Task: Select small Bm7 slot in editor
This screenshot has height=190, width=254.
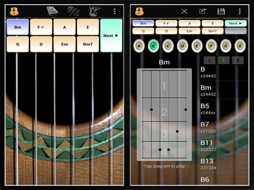Action: (x=213, y=31)
